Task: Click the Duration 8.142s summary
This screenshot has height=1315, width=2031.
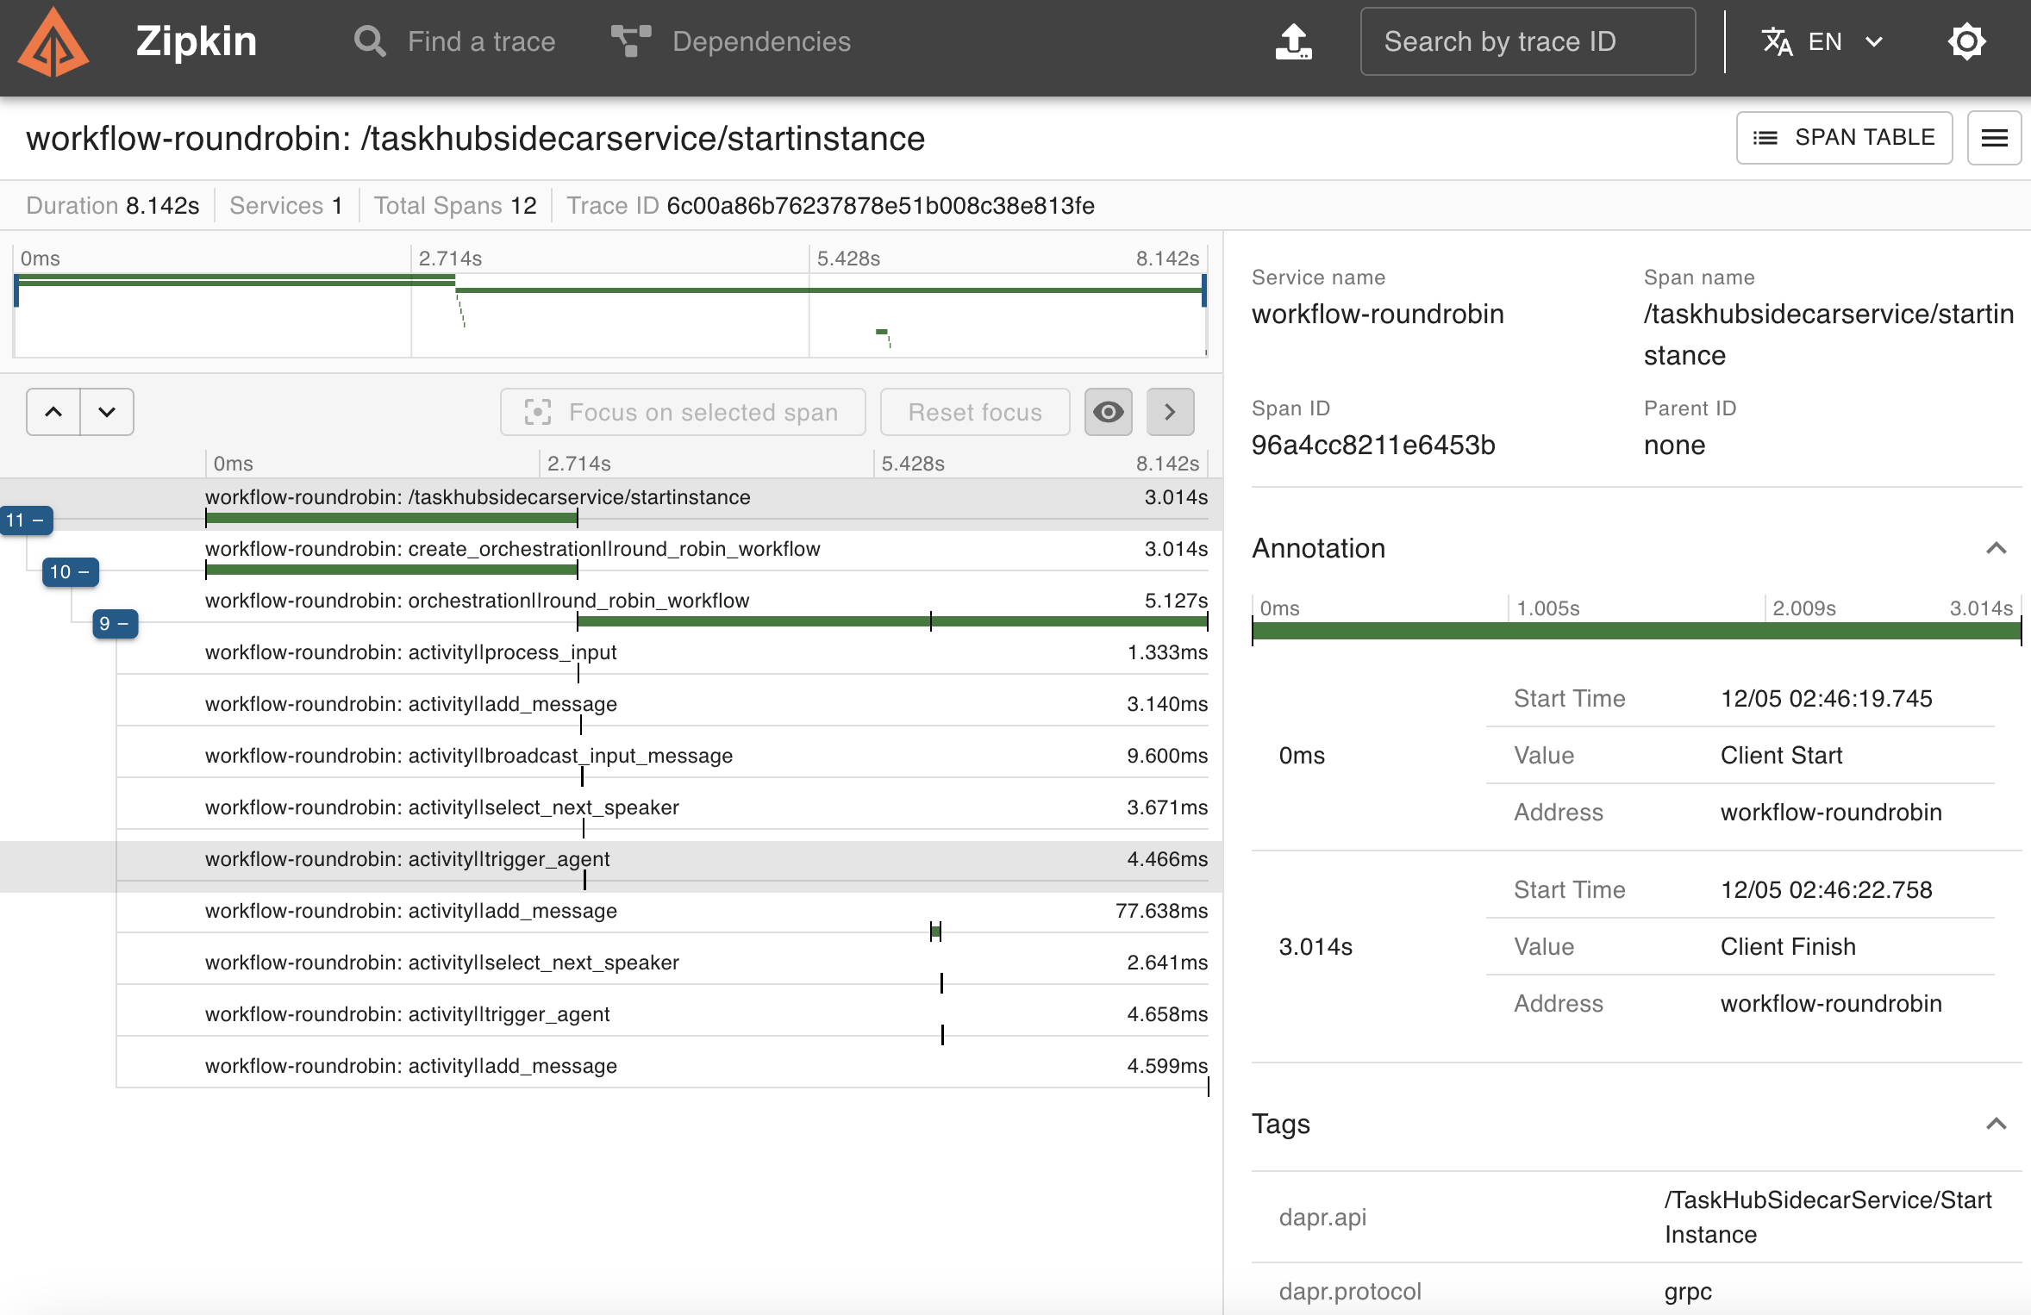Action: 112,205
